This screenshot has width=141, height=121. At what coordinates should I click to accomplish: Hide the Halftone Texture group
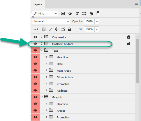click(x=35, y=44)
